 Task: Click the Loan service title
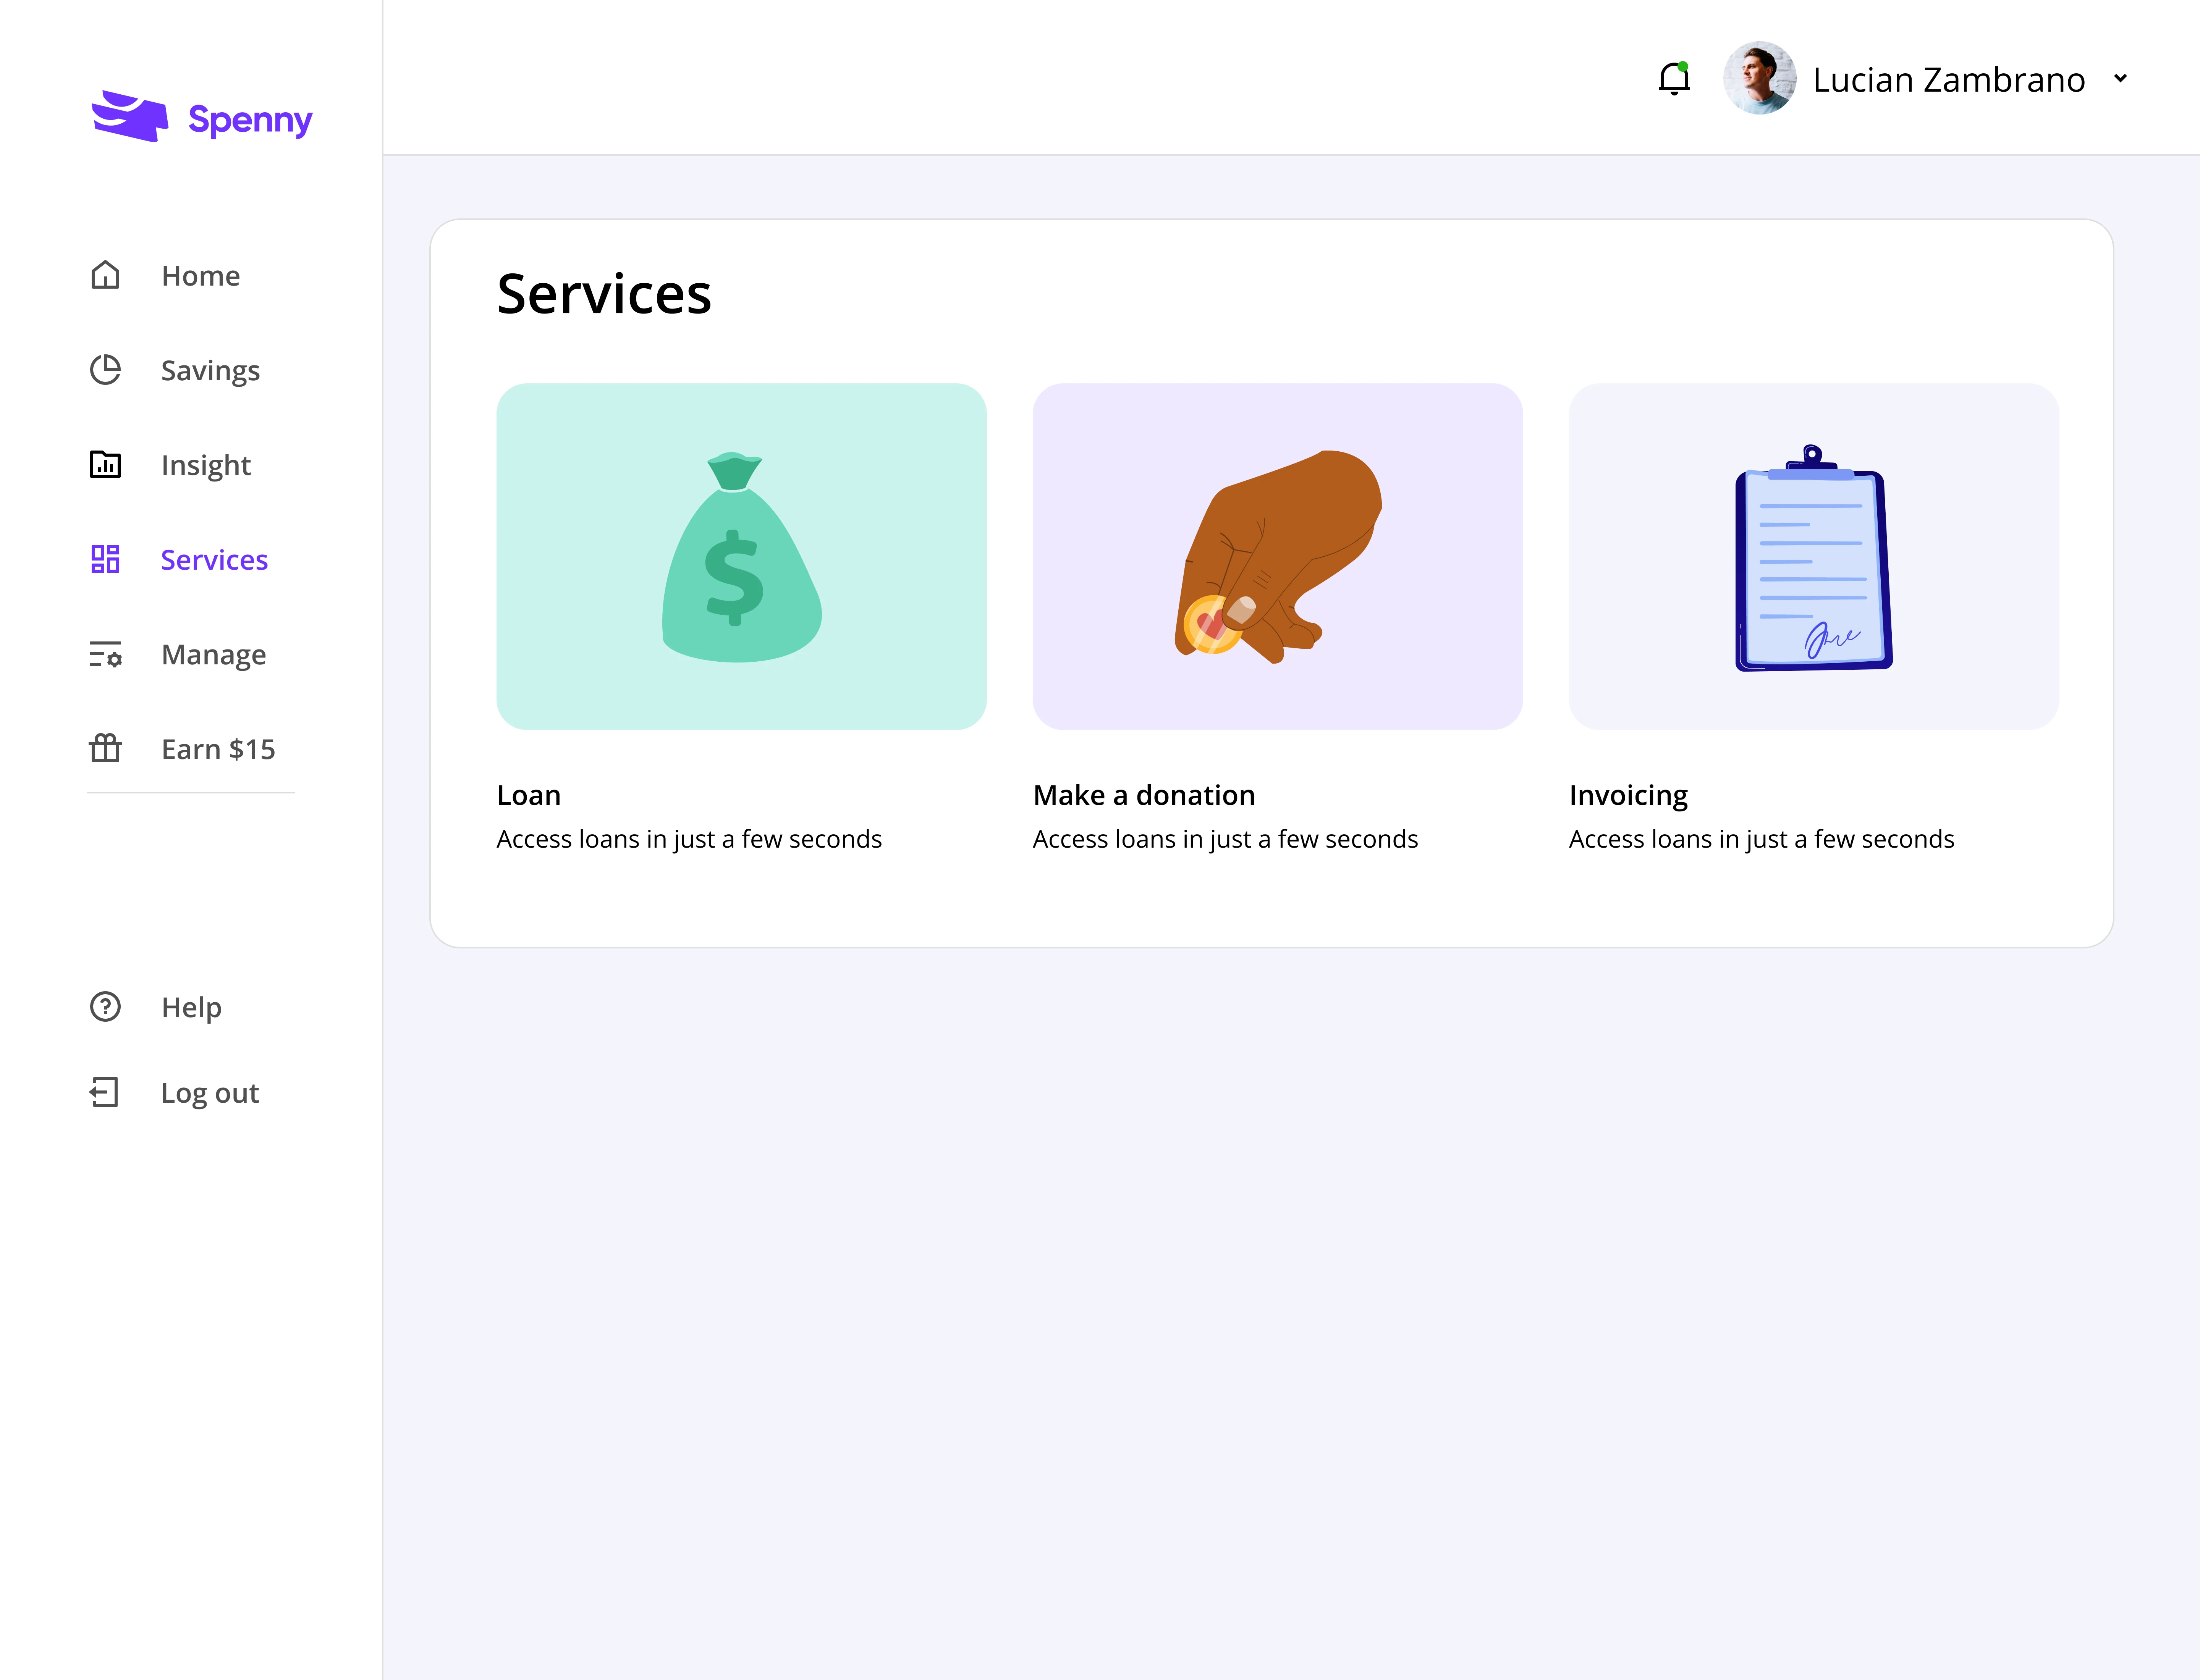pos(528,795)
